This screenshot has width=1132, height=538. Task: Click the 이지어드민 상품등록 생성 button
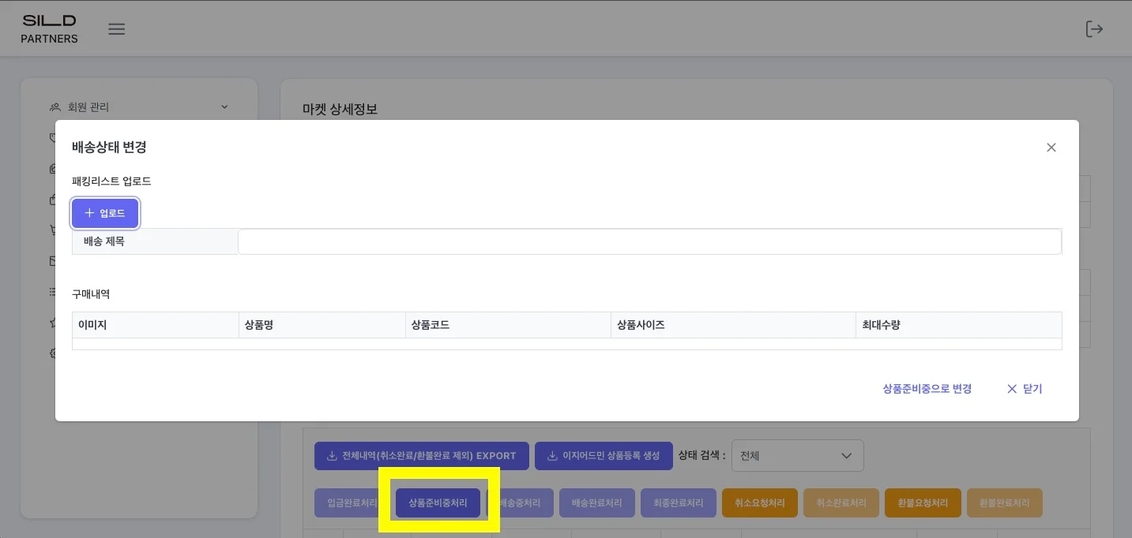click(x=604, y=455)
